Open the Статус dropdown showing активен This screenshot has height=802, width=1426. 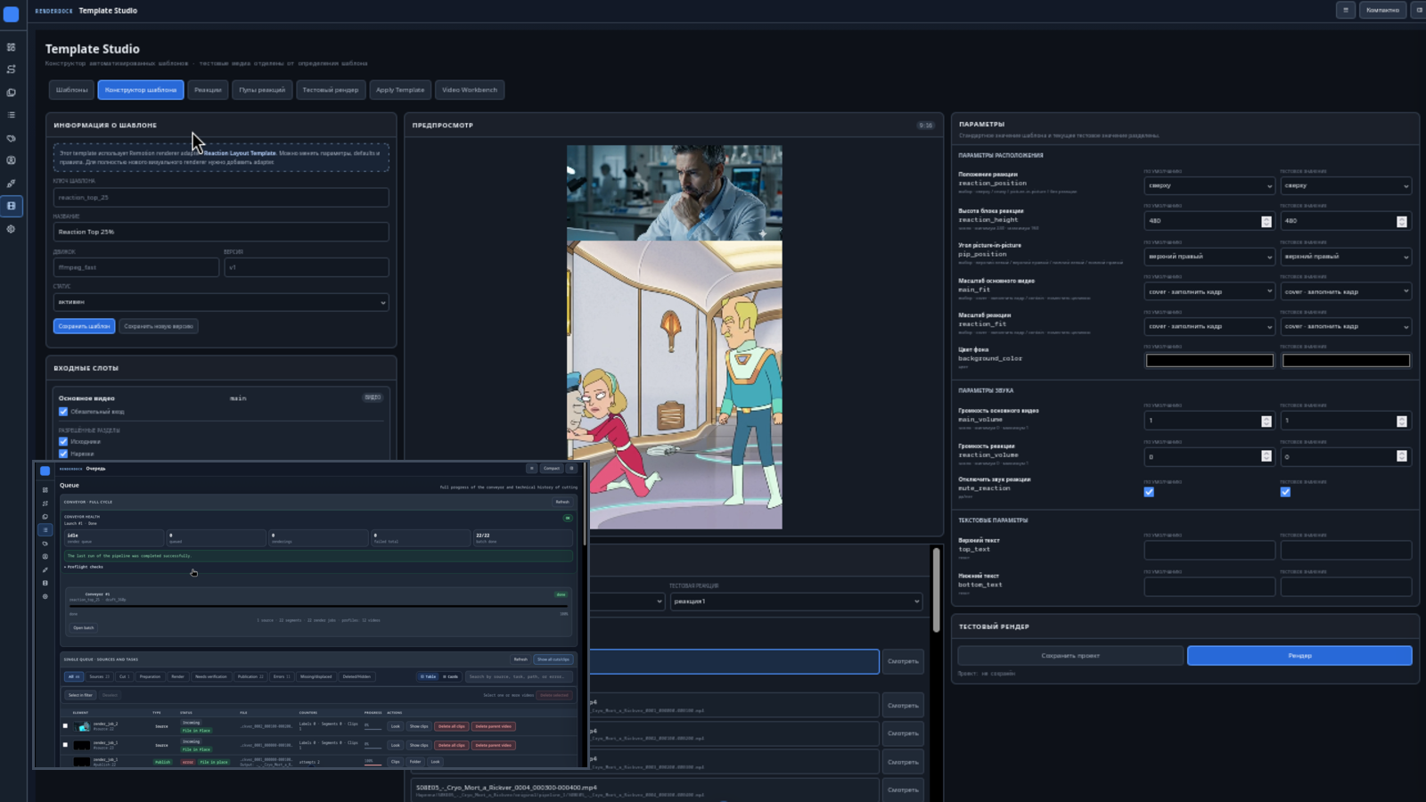pos(221,302)
